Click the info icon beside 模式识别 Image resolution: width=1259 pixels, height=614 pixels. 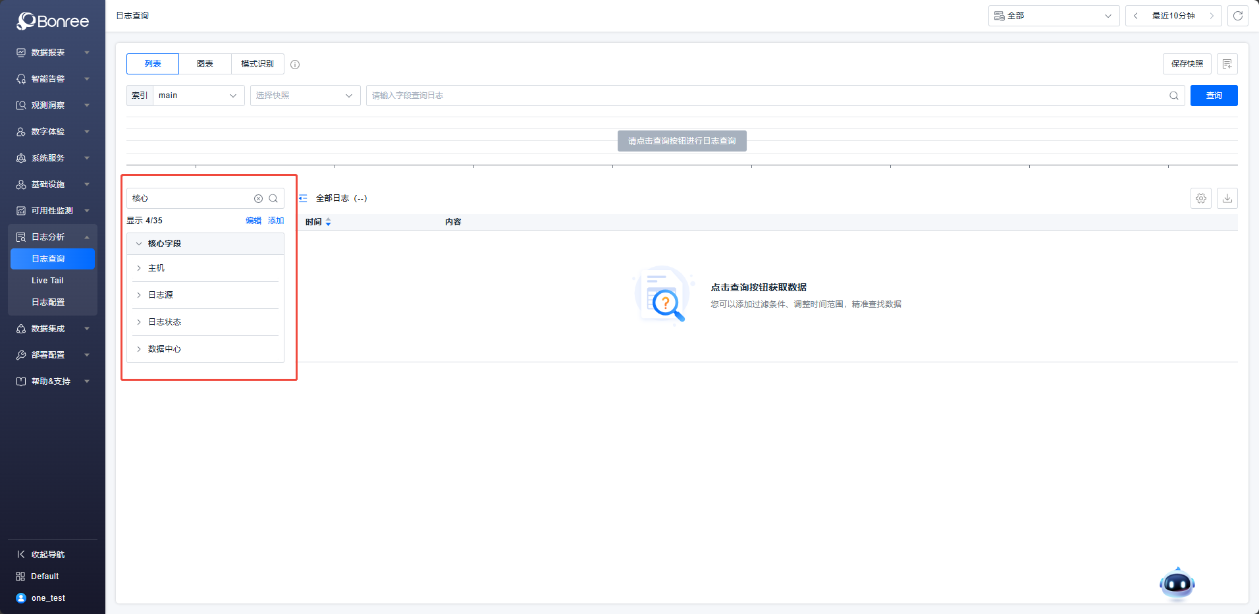(295, 65)
